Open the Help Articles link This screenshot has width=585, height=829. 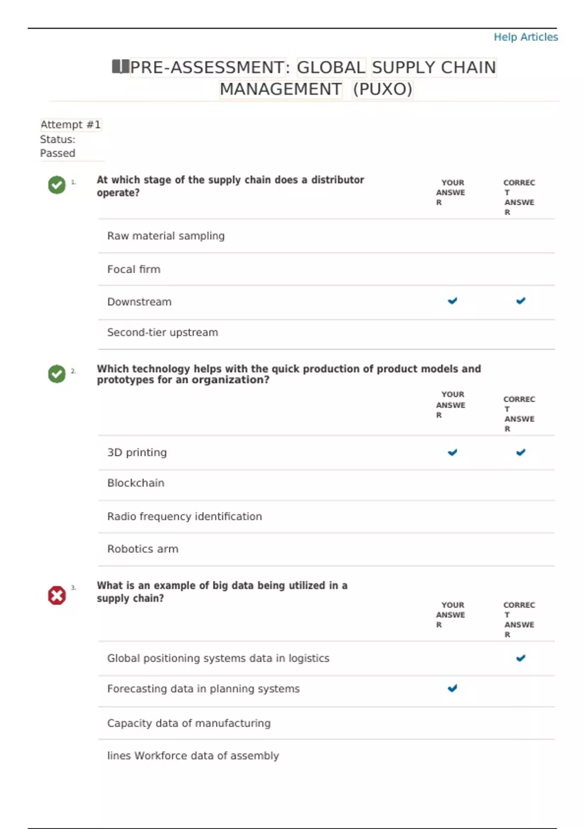tap(526, 37)
